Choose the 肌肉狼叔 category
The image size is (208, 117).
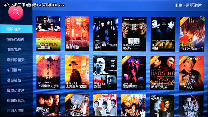click(x=14, y=50)
